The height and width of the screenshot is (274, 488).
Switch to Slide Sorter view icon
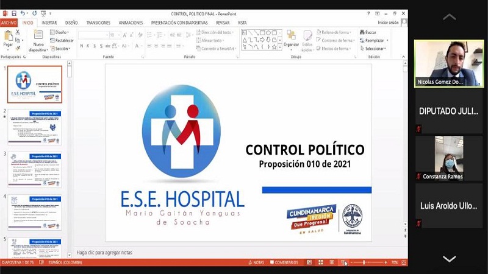point(321,262)
